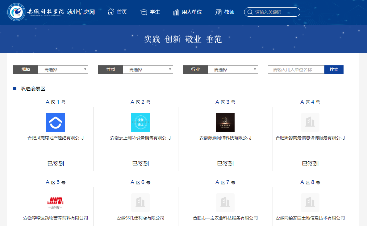Click the A区3号 booth label
The width and height of the screenshot is (367, 226).
coord(225,102)
